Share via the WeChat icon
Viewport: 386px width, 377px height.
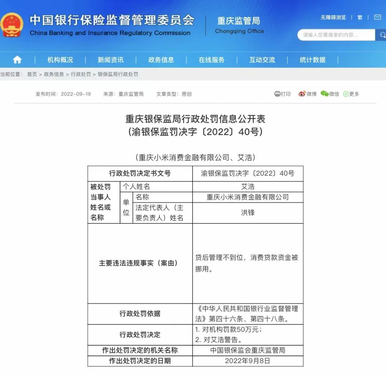[x=325, y=94]
